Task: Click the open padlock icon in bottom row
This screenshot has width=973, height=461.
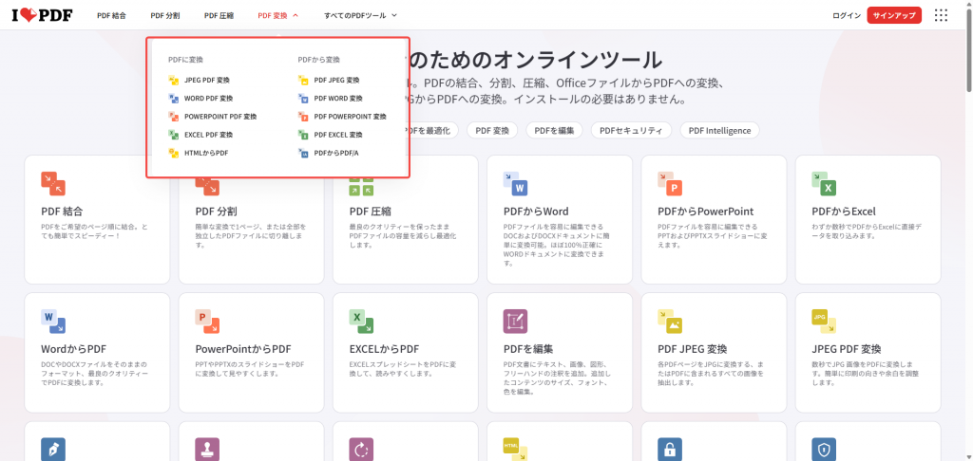Action: pos(670,450)
